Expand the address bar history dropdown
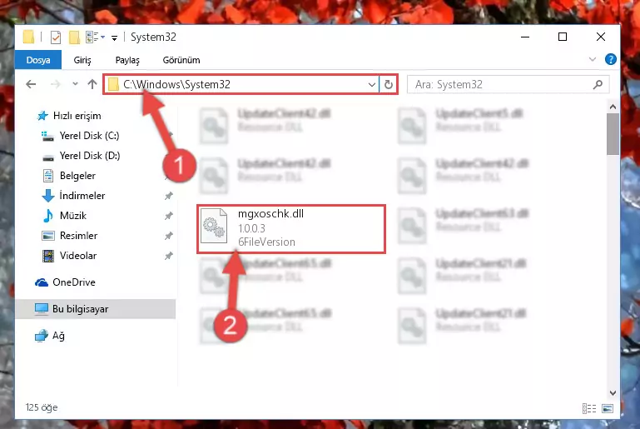 pyautogui.click(x=371, y=85)
